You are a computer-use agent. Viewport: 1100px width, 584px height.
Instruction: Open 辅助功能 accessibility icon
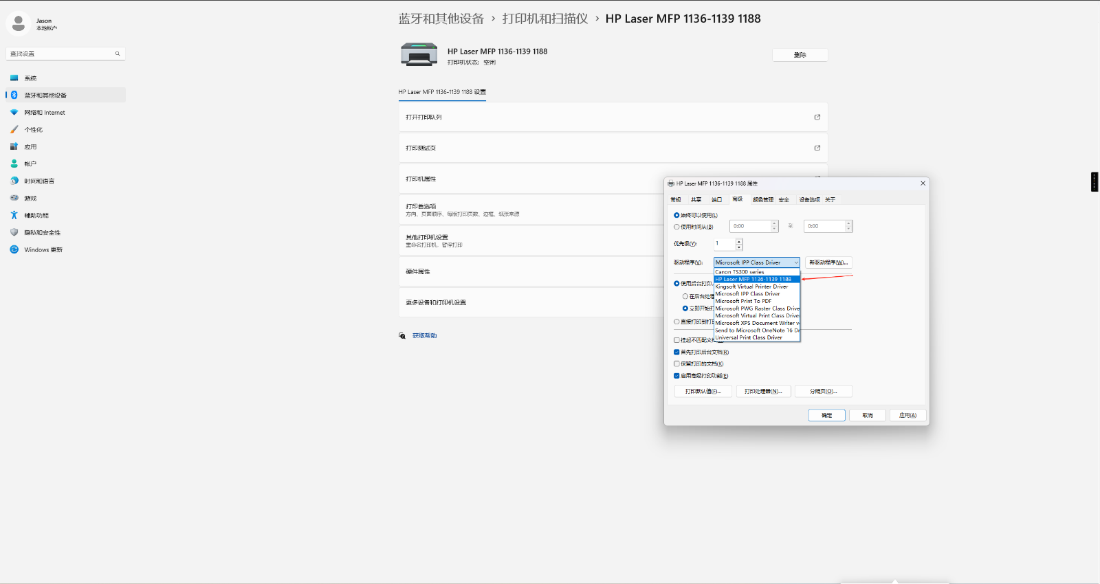[x=14, y=216]
